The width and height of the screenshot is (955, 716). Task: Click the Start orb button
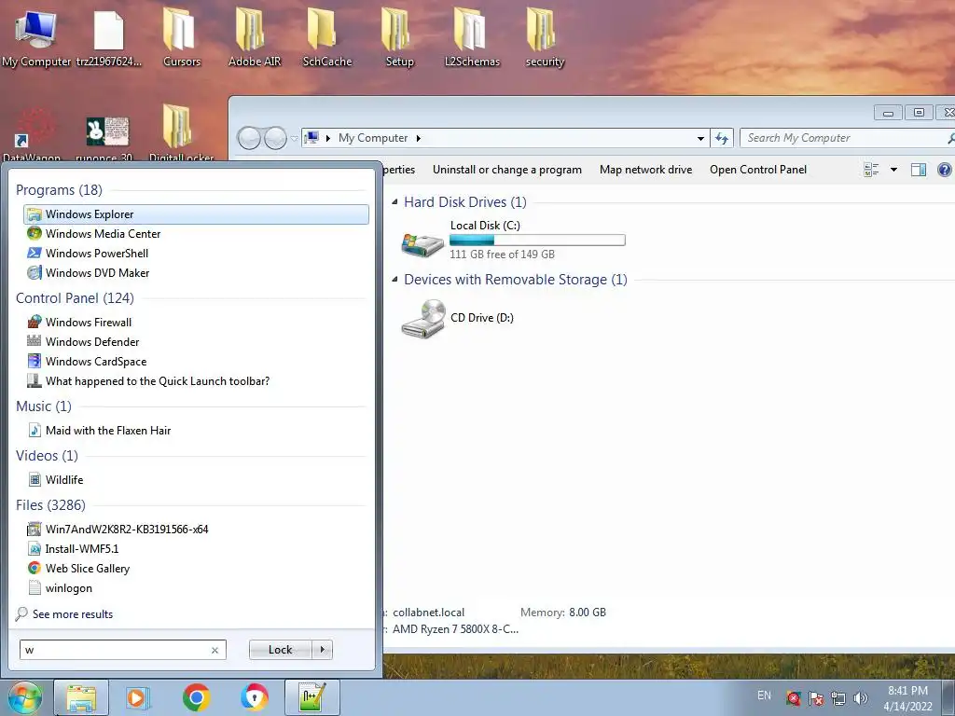24,697
